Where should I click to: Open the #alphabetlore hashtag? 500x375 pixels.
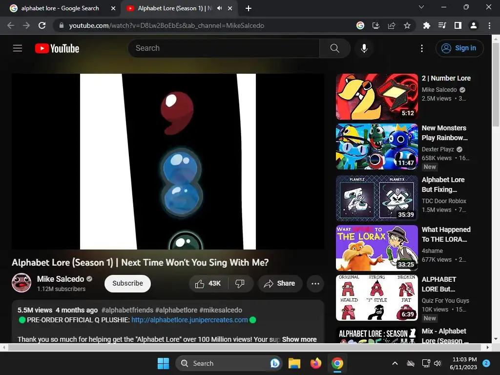pos(176,310)
